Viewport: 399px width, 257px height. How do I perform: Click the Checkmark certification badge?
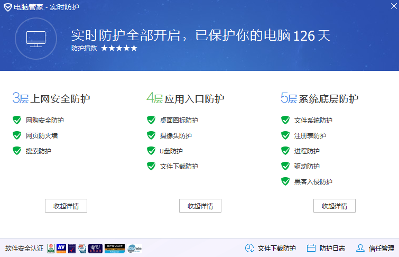[x=72, y=249]
